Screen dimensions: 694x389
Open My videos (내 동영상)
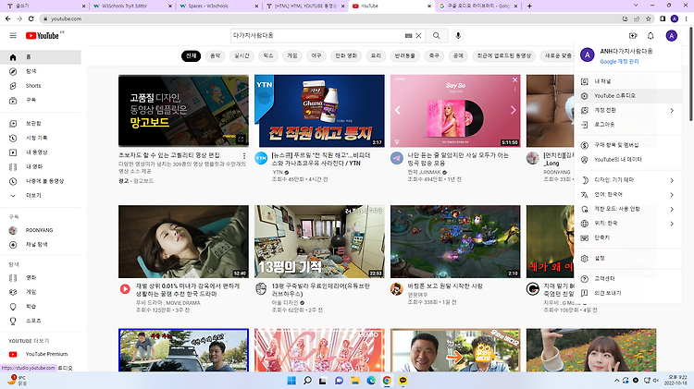(x=41, y=152)
